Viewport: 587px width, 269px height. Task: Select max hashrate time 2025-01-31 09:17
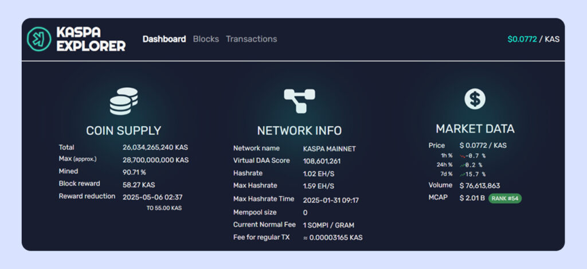tap(331, 200)
